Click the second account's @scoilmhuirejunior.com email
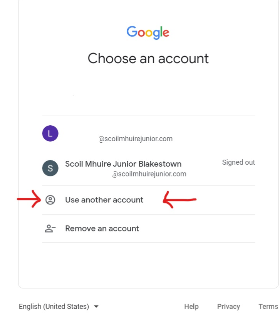This screenshot has width=280, height=317. click(x=149, y=174)
